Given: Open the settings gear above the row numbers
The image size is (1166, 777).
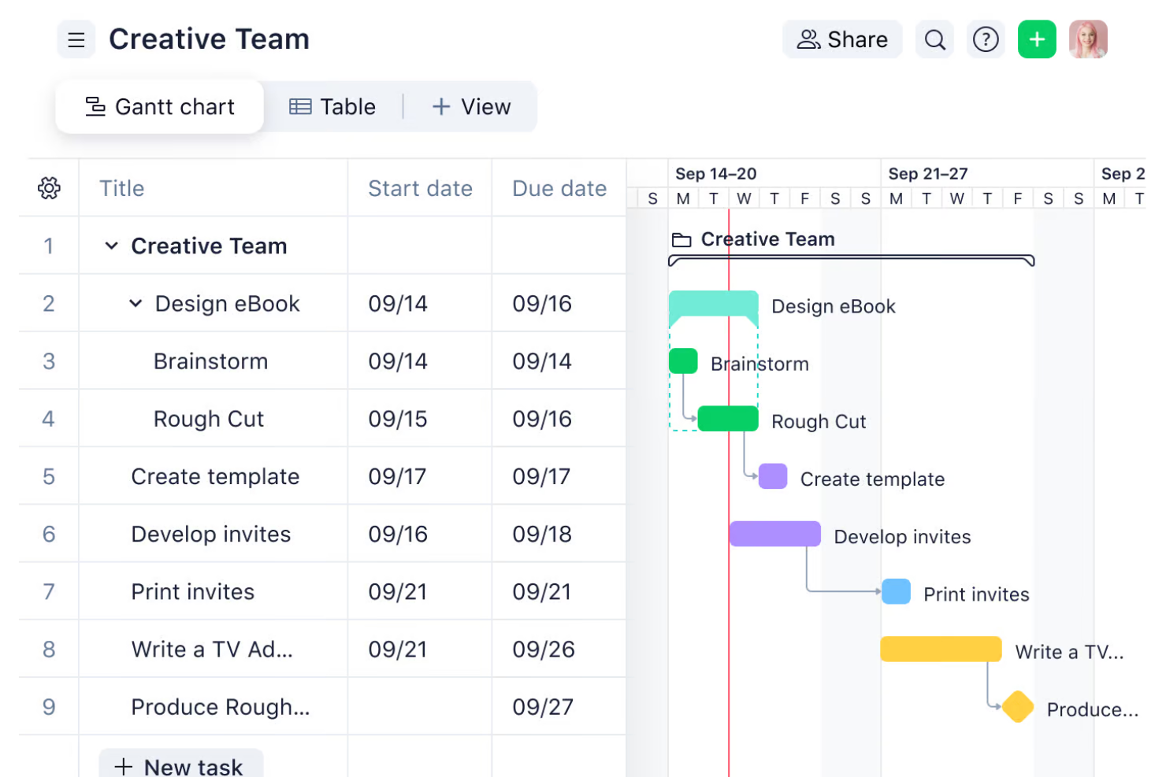Looking at the screenshot, I should (x=49, y=187).
